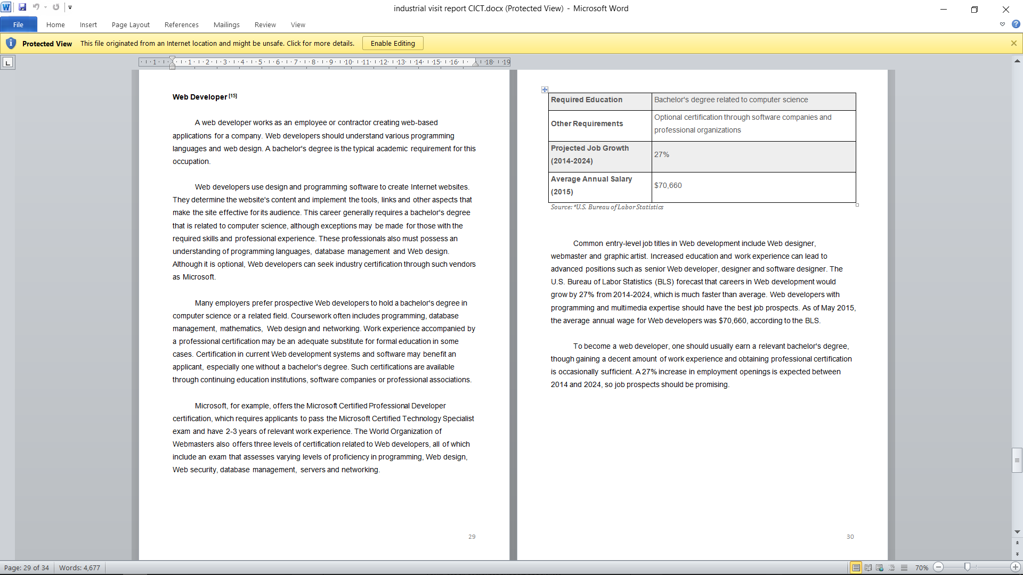
Task: Click the zoom slider thumb
Action: tap(967, 568)
